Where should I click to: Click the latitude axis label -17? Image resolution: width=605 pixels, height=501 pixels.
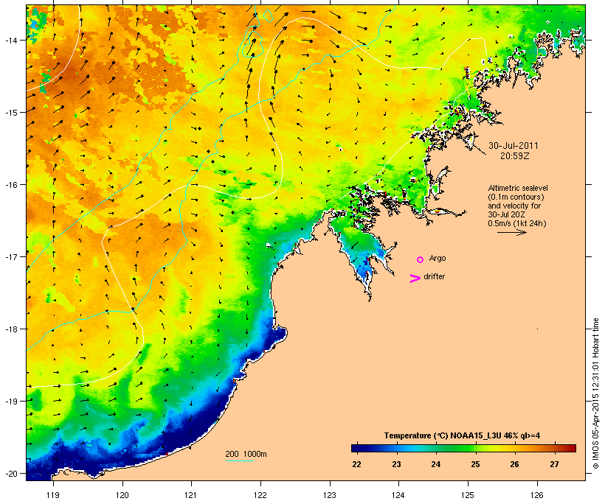pos(11,256)
